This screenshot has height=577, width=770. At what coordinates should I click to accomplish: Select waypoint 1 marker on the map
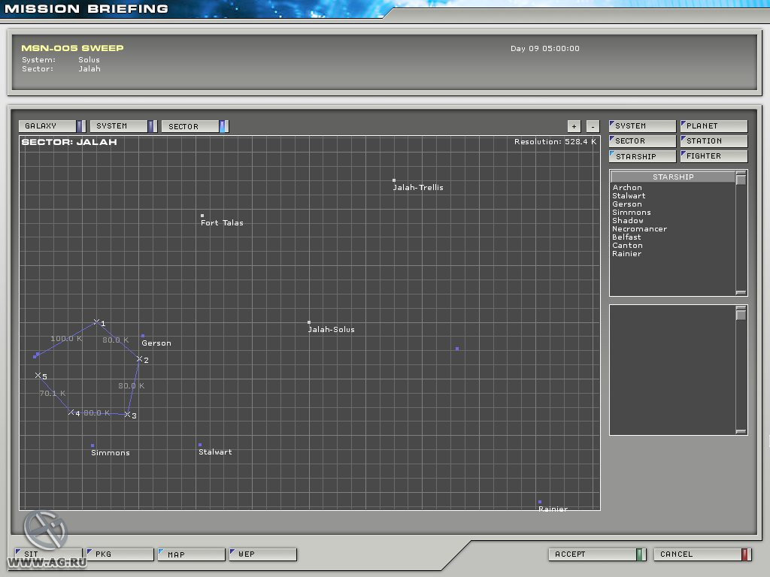click(97, 322)
